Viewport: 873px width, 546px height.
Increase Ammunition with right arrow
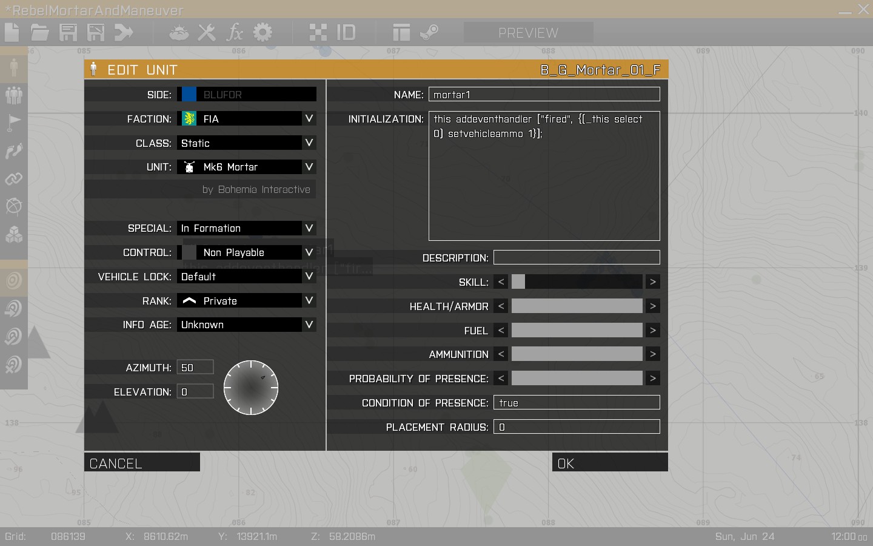pyautogui.click(x=653, y=354)
